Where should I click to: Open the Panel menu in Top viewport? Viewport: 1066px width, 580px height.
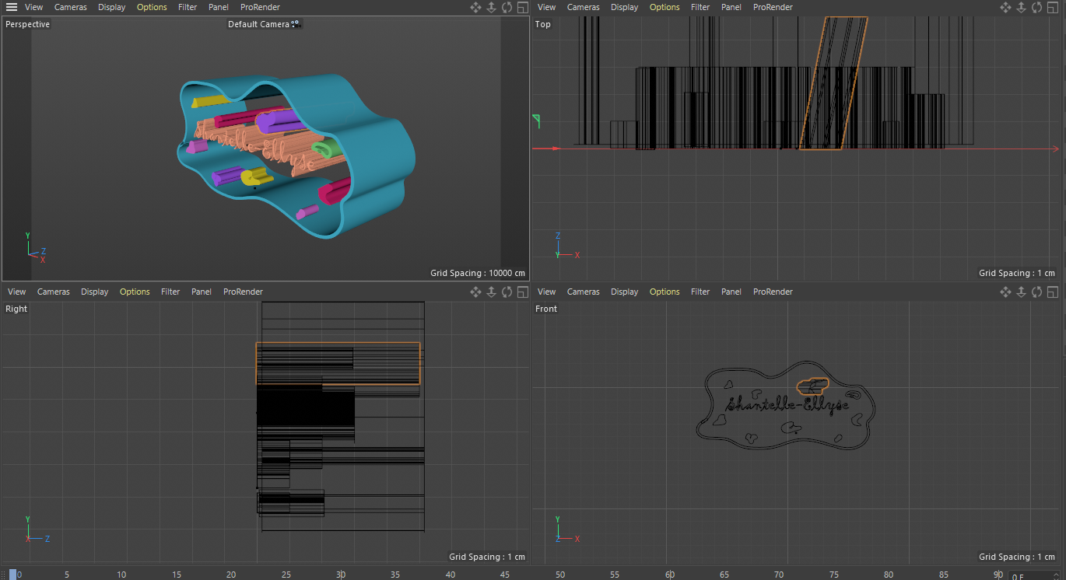(731, 7)
